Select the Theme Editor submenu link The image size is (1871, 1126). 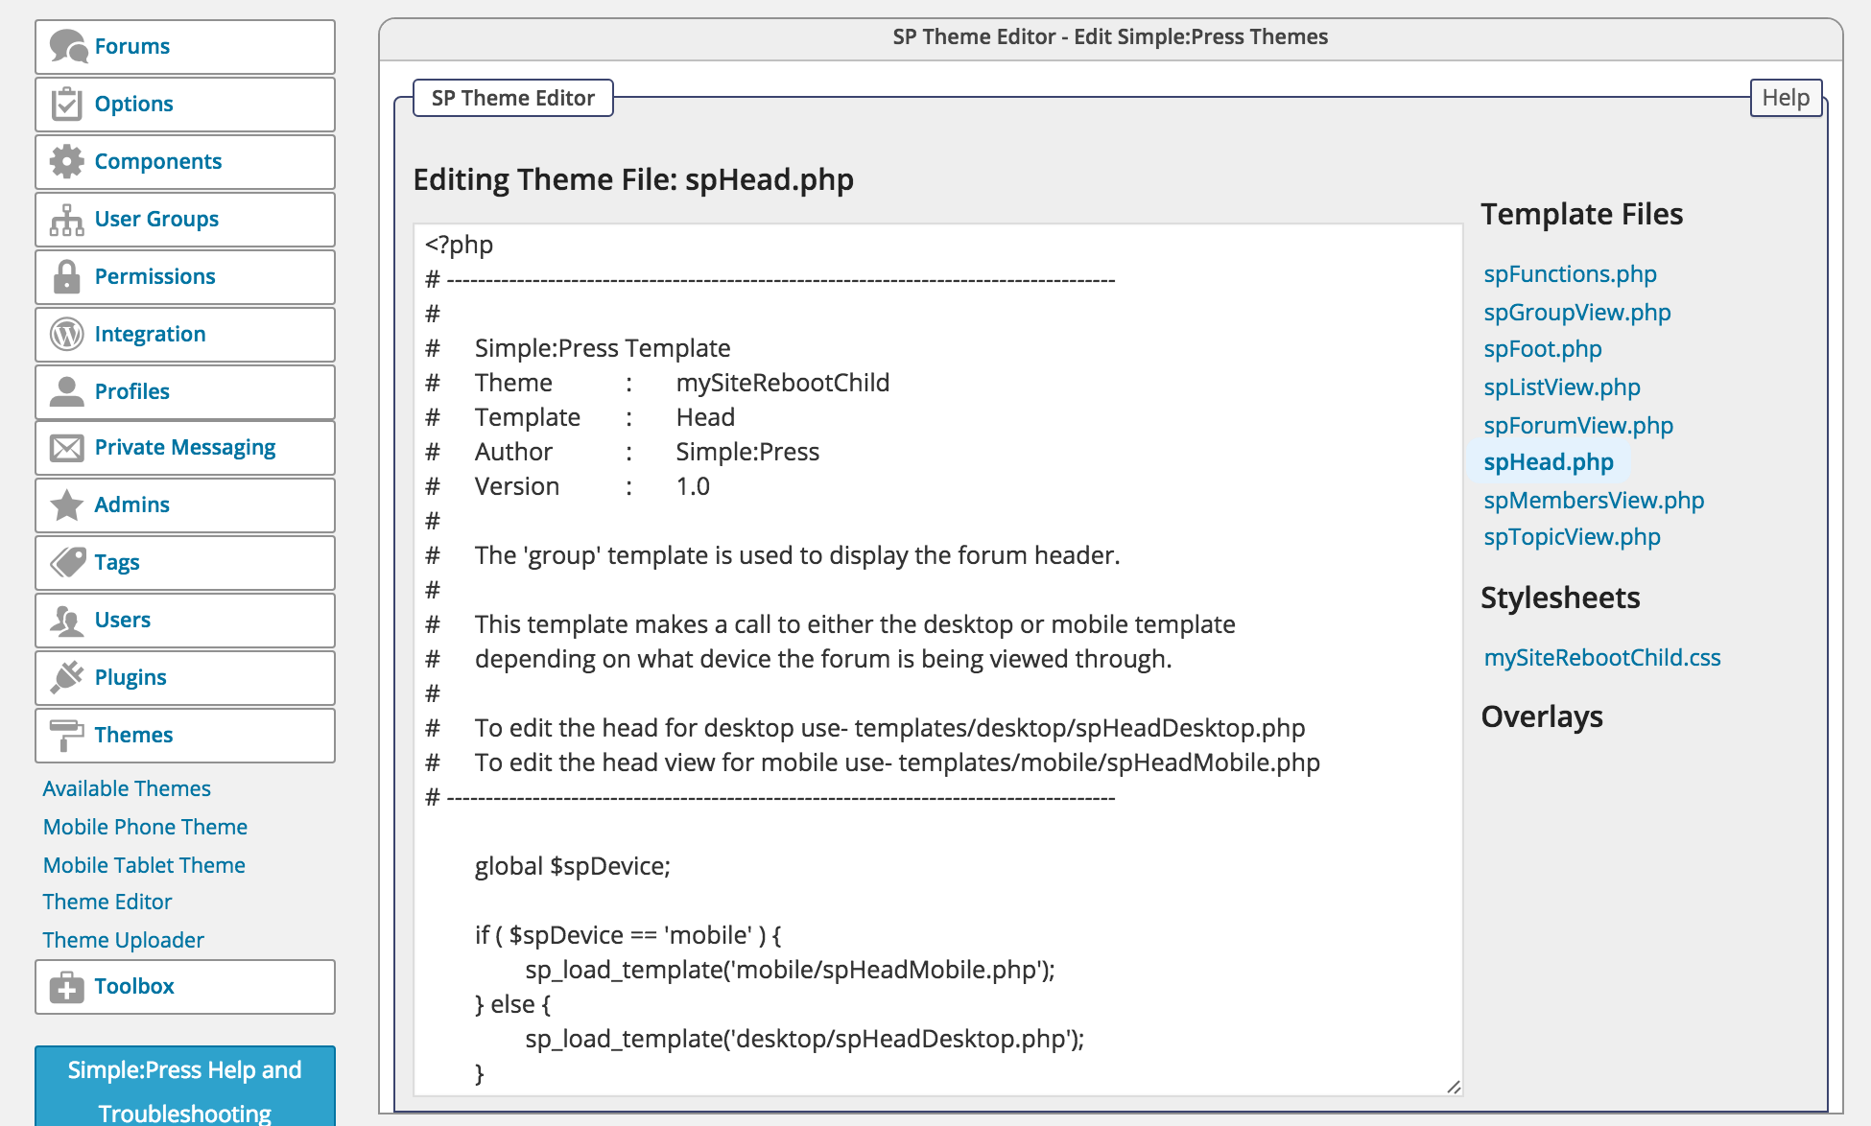(x=107, y=902)
